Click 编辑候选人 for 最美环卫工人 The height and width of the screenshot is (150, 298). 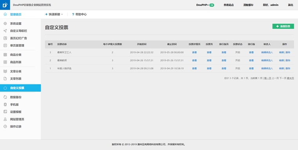(x=267, y=52)
